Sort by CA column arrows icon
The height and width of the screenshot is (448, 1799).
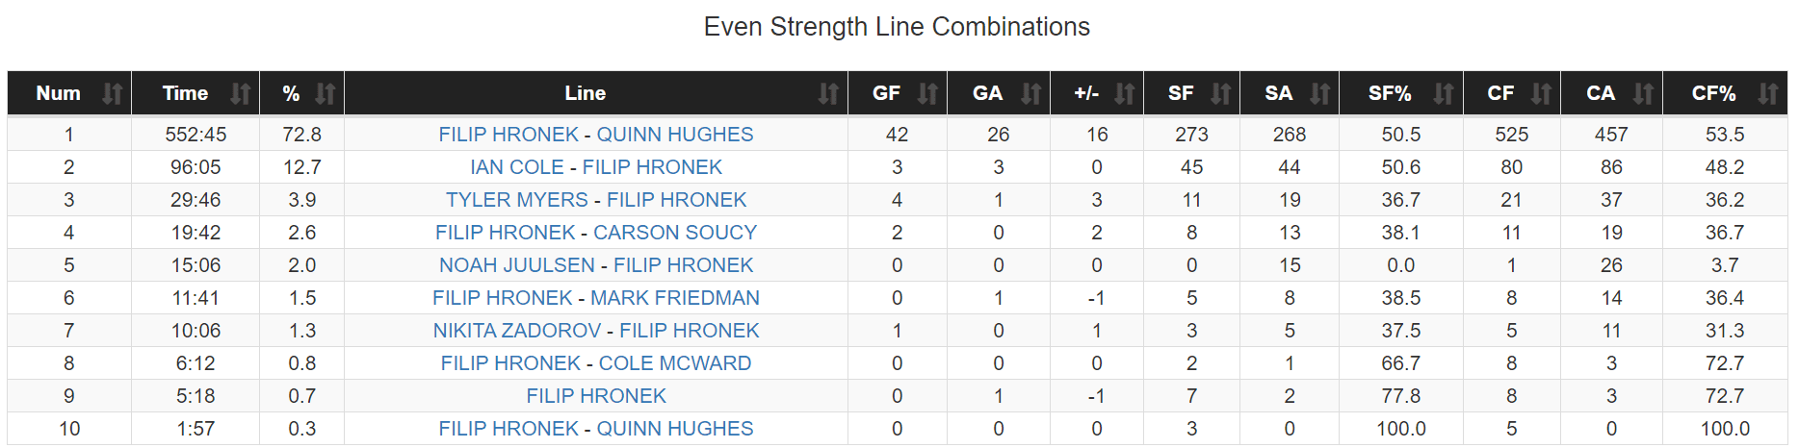pos(1643,93)
